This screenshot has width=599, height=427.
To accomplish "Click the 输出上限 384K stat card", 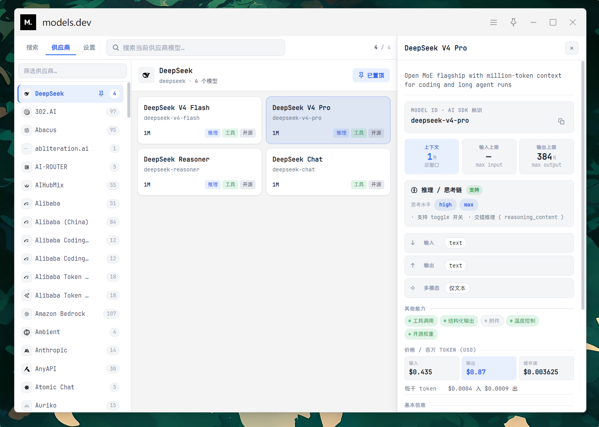I will tap(547, 156).
